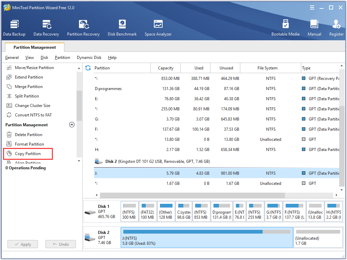Click horizontal scrollbar right arrow
This screenshot has height=260, width=347.
336,195
